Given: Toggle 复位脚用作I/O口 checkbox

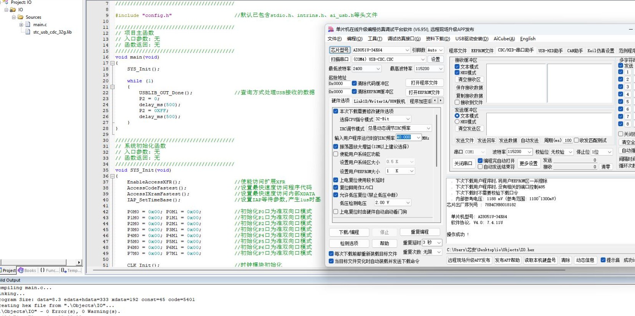Looking at the screenshot, I should pos(336,188).
